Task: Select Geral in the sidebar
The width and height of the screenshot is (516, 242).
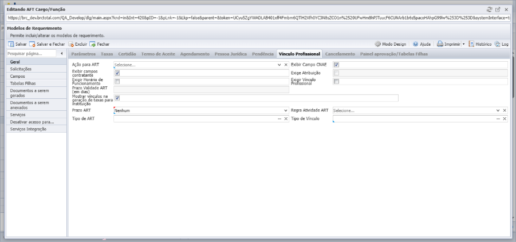Action: (36, 62)
